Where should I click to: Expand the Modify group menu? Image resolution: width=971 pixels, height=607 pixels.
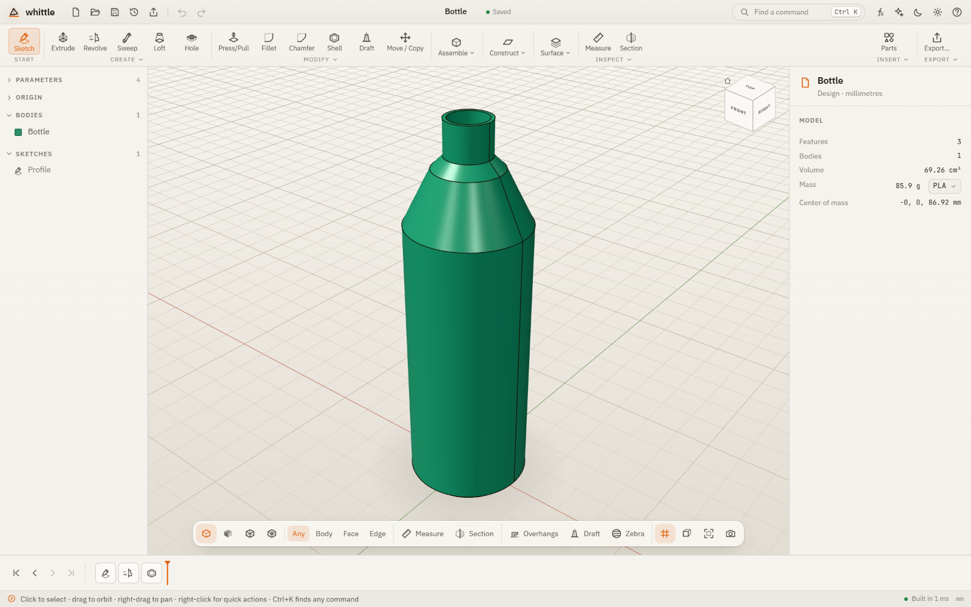[320, 59]
